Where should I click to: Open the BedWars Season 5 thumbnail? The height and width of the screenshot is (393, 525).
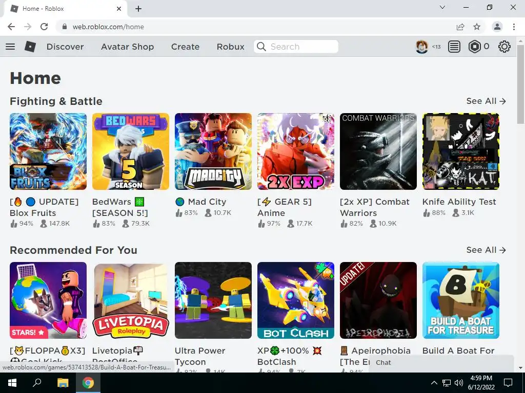click(131, 151)
